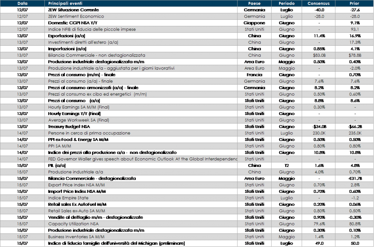Click the Consensus column header
The width and height of the screenshot is (374, 247).
318,3
